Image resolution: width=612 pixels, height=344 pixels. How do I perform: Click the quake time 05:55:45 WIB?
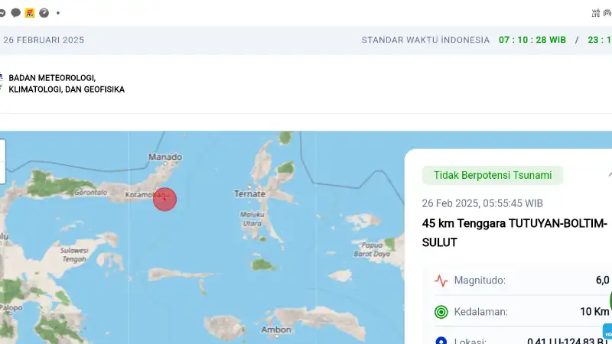[x=513, y=203]
